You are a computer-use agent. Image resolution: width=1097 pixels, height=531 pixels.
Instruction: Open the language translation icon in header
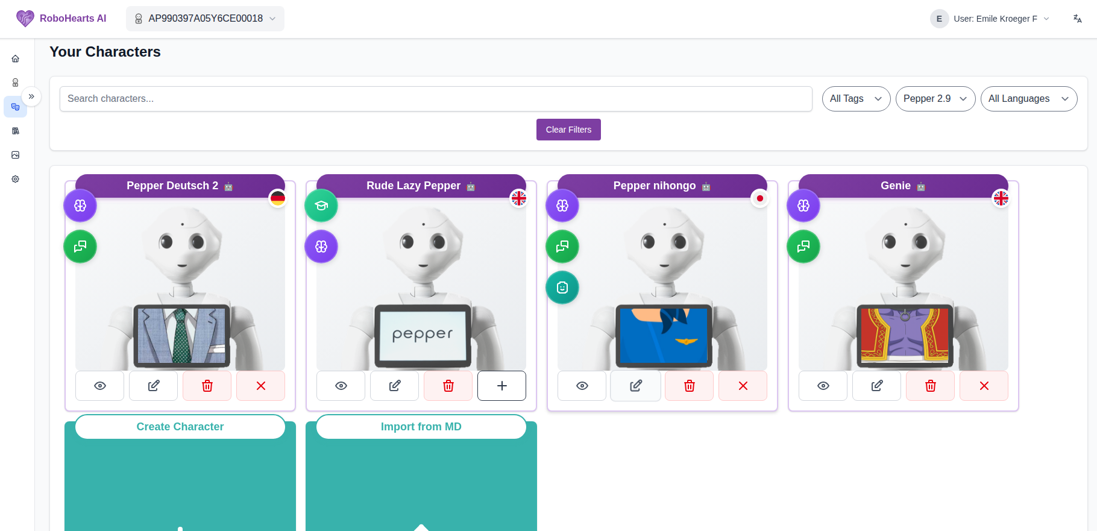tap(1077, 19)
